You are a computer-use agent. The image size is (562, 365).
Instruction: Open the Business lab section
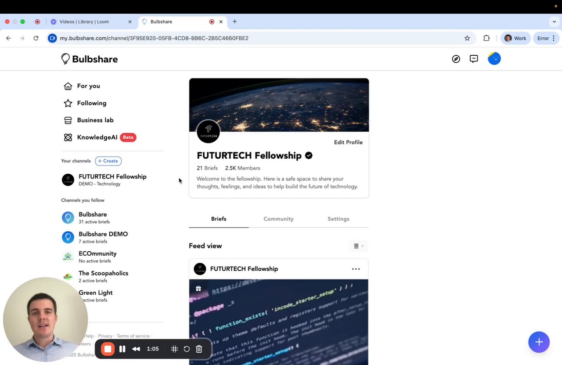click(95, 120)
